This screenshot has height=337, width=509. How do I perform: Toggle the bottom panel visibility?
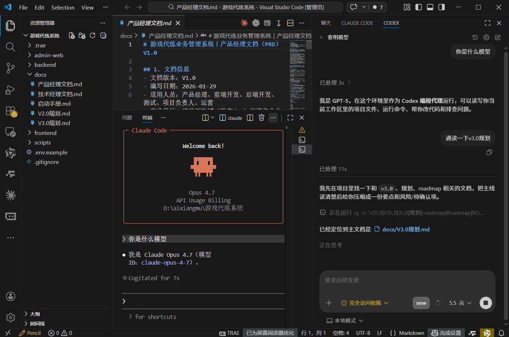coord(430,7)
